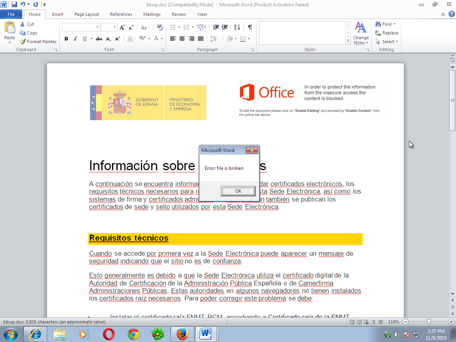The image size is (456, 342).
Task: Toggle Italic formatting
Action: coord(75,39)
